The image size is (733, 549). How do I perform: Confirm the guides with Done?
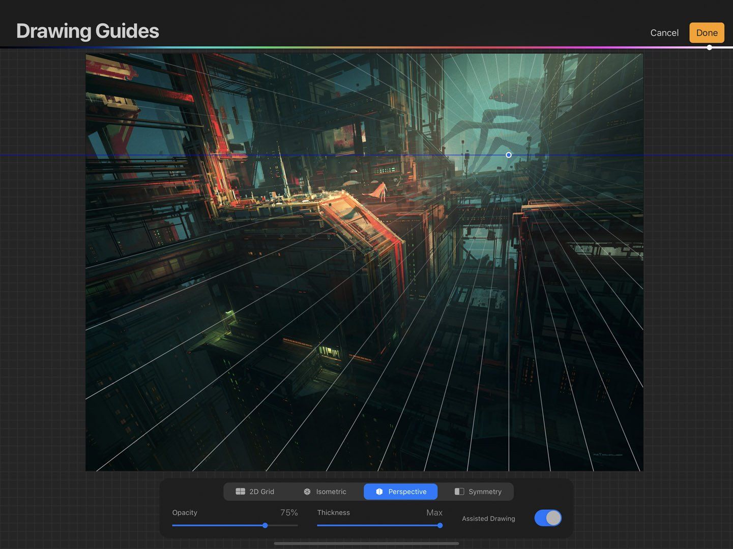[x=707, y=33]
